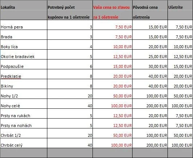Click the coupon count 6 cell
193x158 pixels.
70,64
